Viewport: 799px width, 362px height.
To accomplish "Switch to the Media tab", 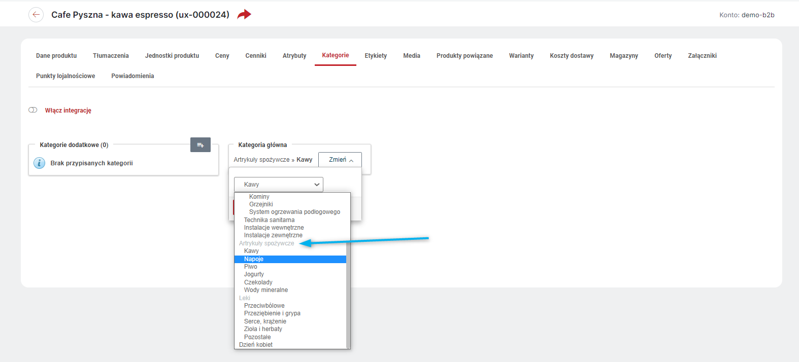I will click(x=412, y=56).
